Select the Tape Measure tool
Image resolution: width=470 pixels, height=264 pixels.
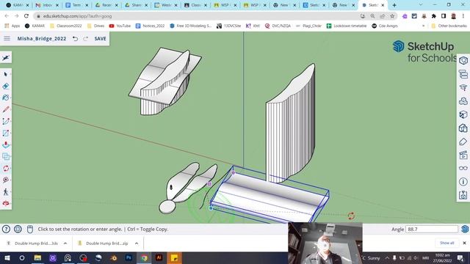pyautogui.click(x=6, y=180)
